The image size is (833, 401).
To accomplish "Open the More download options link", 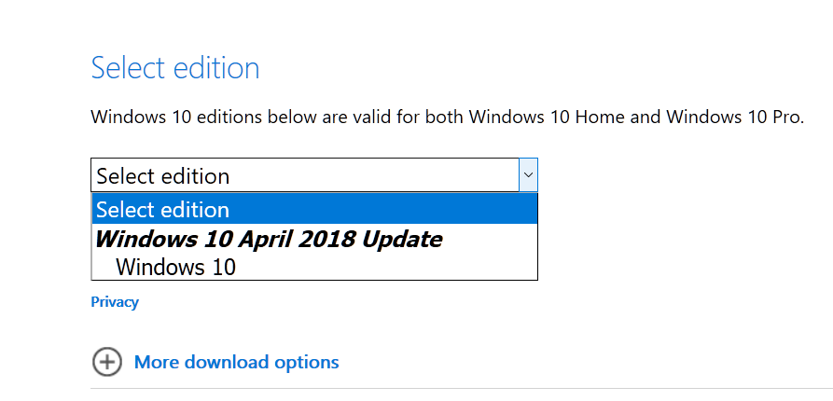I will (236, 362).
